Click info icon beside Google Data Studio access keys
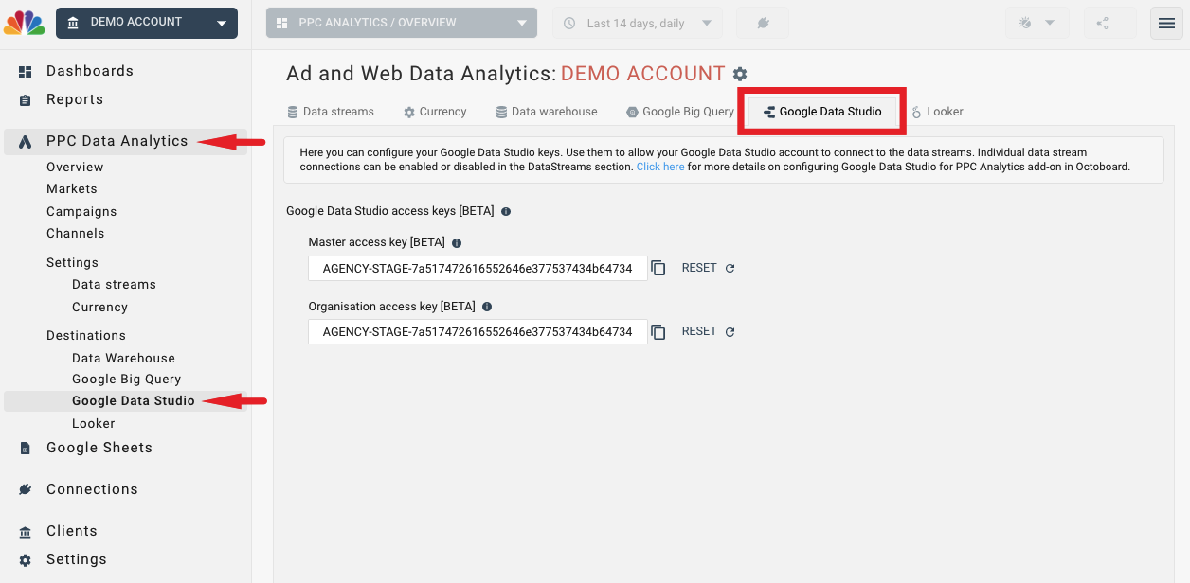This screenshot has height=583, width=1190. point(506,212)
